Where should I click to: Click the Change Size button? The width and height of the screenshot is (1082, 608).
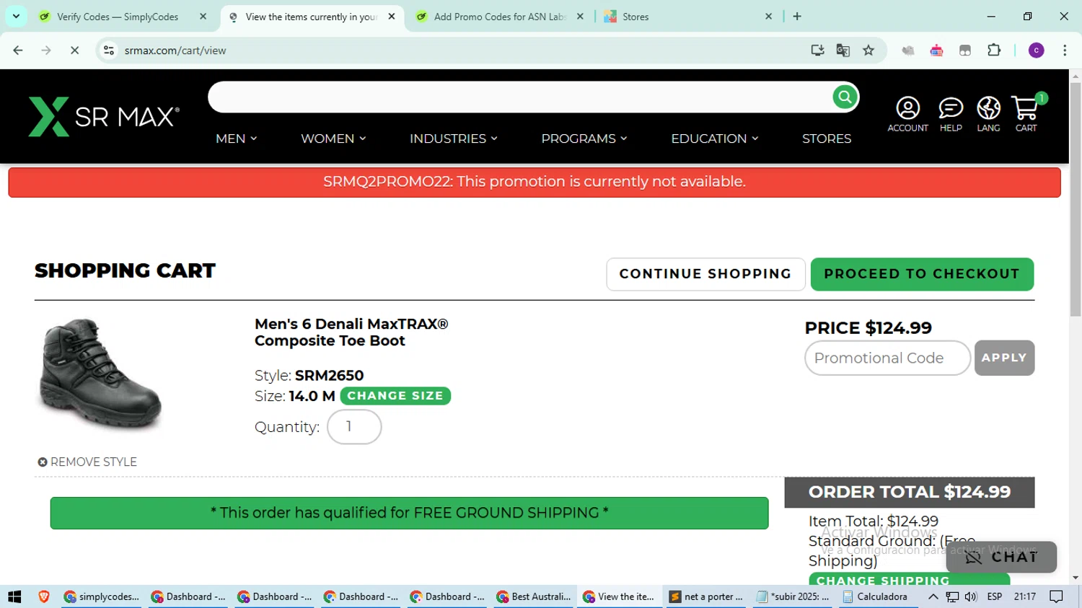coord(395,396)
